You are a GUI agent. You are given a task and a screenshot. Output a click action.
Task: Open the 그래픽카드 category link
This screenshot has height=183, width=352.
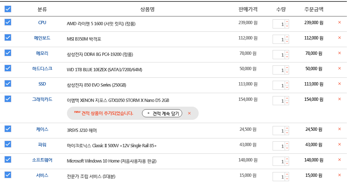42,99
